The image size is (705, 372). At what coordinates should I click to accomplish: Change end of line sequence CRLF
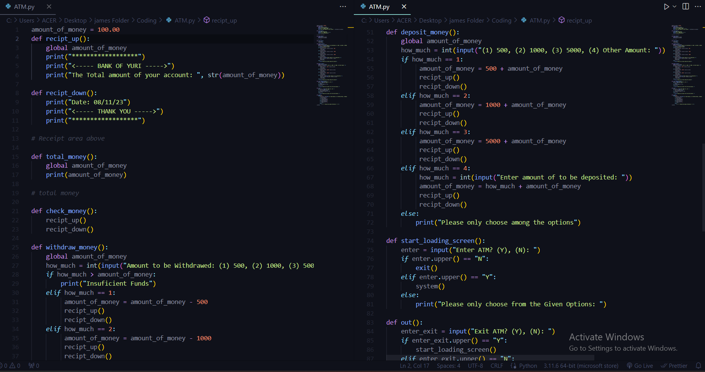pyautogui.click(x=497, y=366)
